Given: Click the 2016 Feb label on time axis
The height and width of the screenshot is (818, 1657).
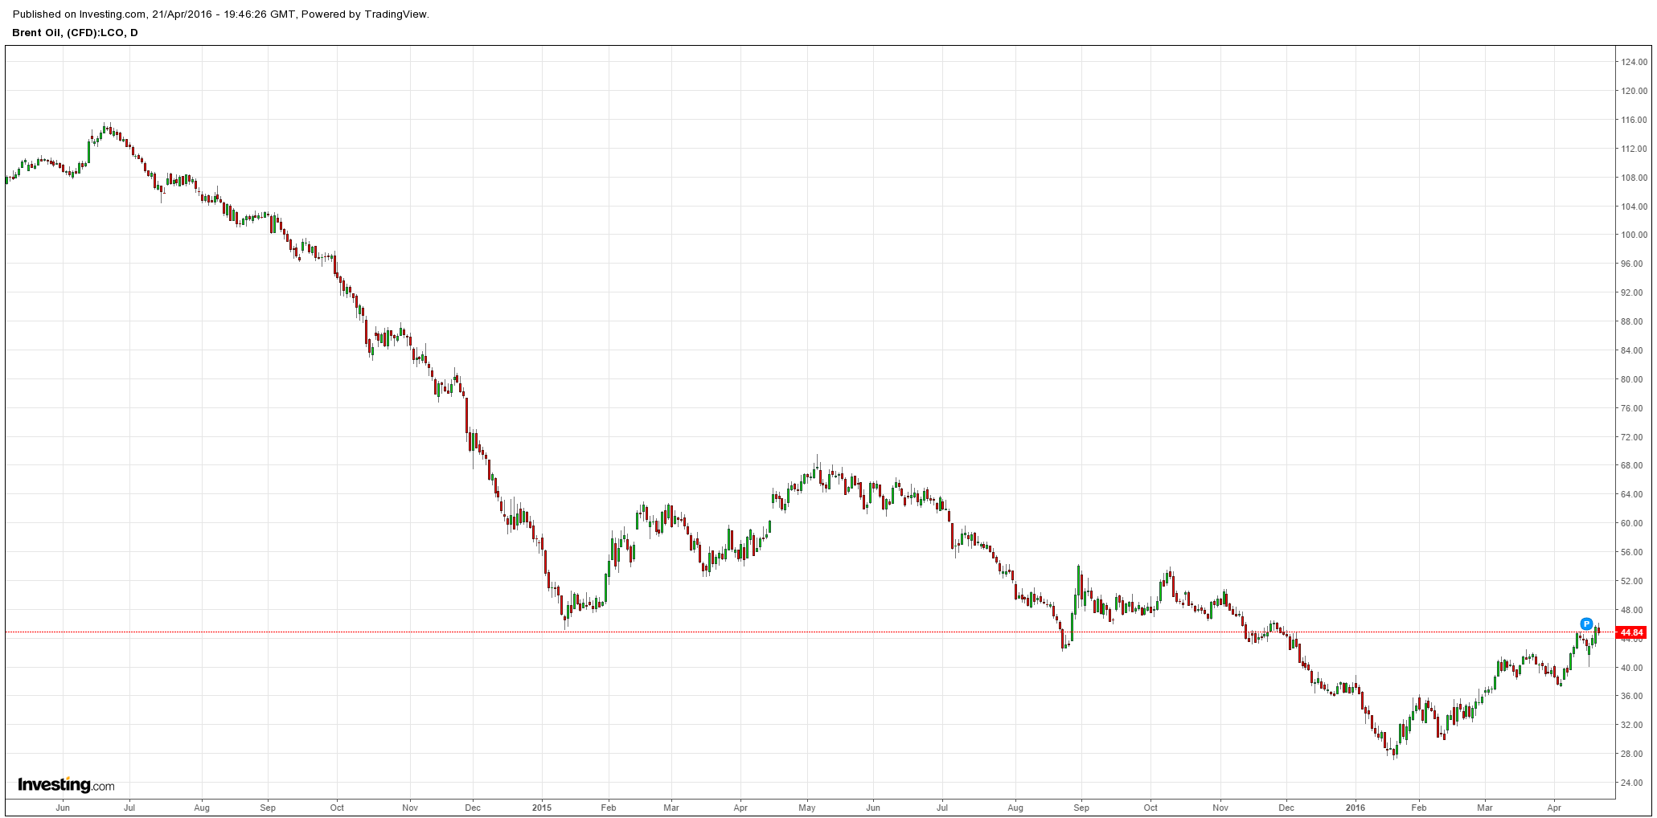Looking at the screenshot, I should click(x=1419, y=808).
